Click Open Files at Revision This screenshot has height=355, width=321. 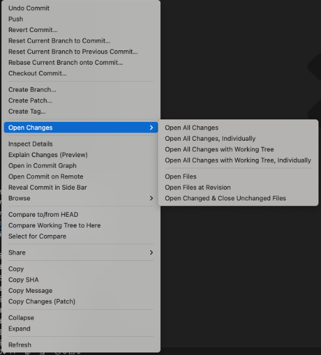(198, 187)
